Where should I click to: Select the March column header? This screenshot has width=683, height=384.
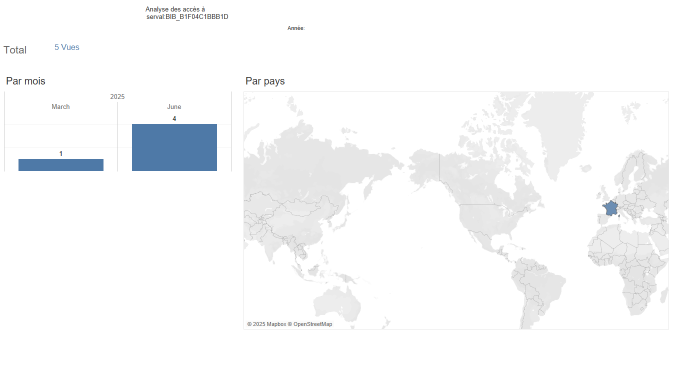[x=60, y=107]
